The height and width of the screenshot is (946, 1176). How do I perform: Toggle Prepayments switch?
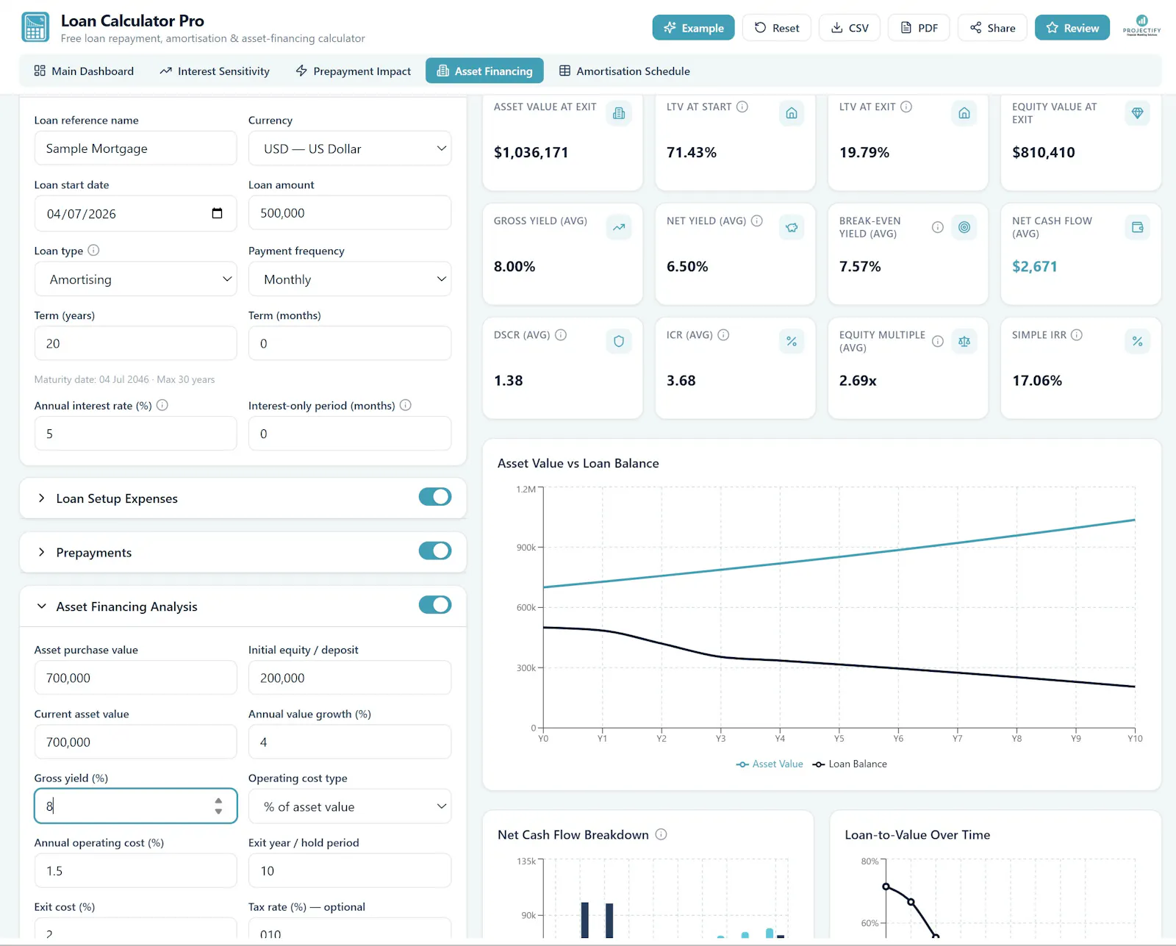(435, 551)
